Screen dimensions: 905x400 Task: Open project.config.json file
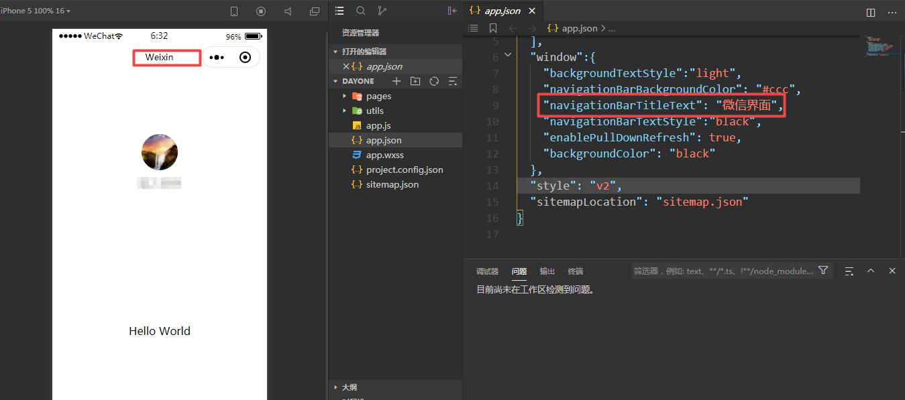point(405,170)
